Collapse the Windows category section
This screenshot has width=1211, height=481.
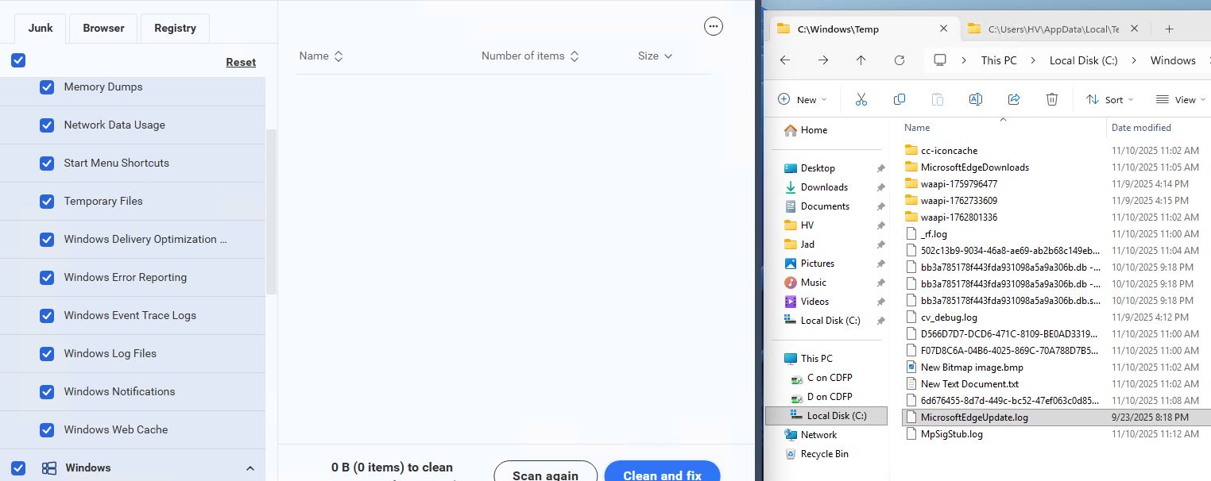pos(250,468)
